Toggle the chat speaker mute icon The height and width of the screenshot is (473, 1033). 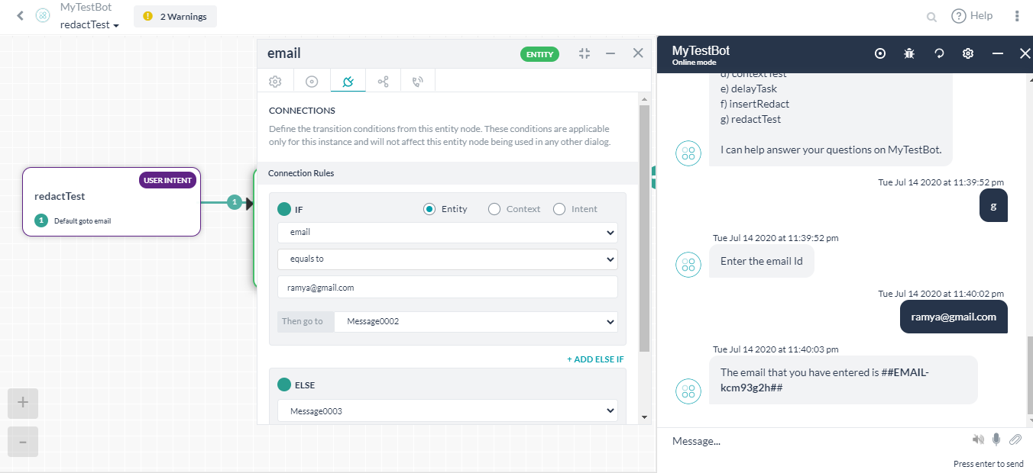click(x=978, y=439)
